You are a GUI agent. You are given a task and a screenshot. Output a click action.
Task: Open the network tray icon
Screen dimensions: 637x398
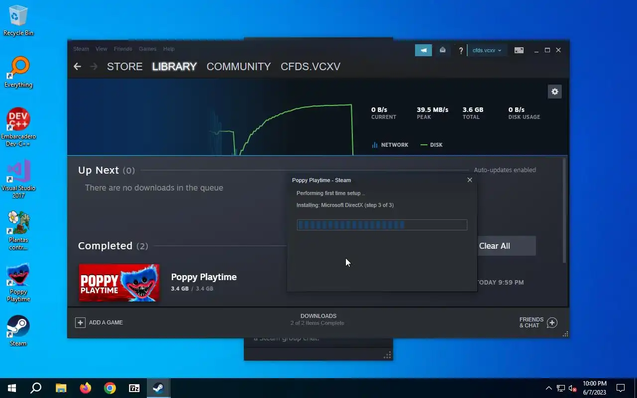coord(561,388)
